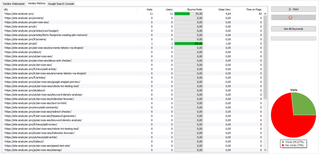Select the fr htpasswd-generator URL row

(133, 116)
